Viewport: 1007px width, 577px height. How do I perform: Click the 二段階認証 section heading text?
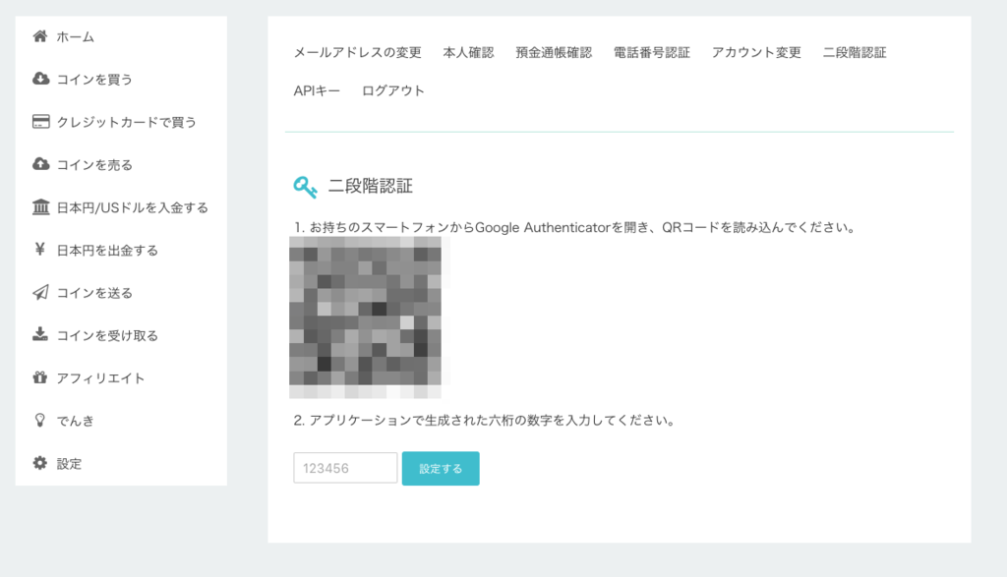pos(371,186)
